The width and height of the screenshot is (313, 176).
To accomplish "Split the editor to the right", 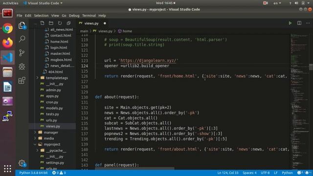I will [x=299, y=23].
